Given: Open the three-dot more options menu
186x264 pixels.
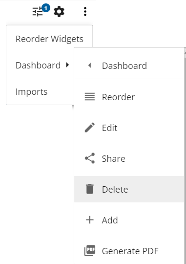Looking at the screenshot, I should [85, 12].
